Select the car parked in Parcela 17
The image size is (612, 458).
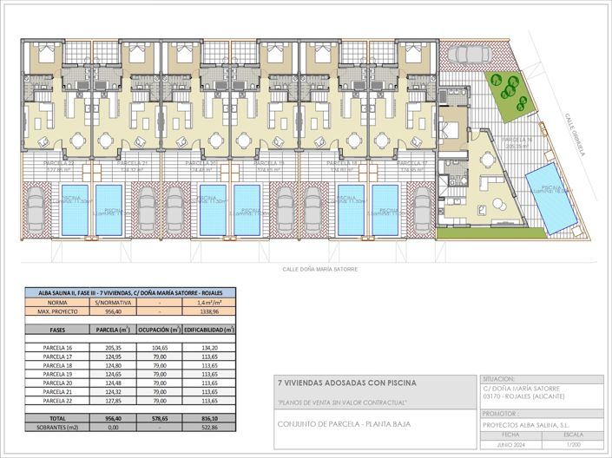(x=423, y=211)
